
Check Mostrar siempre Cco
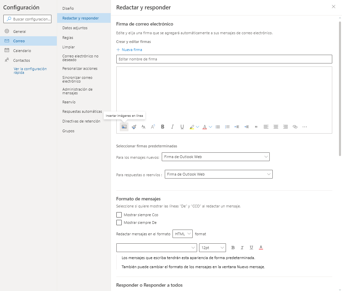pos(119,215)
